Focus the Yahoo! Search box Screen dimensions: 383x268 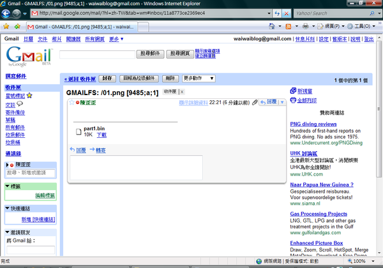[x=331, y=13]
